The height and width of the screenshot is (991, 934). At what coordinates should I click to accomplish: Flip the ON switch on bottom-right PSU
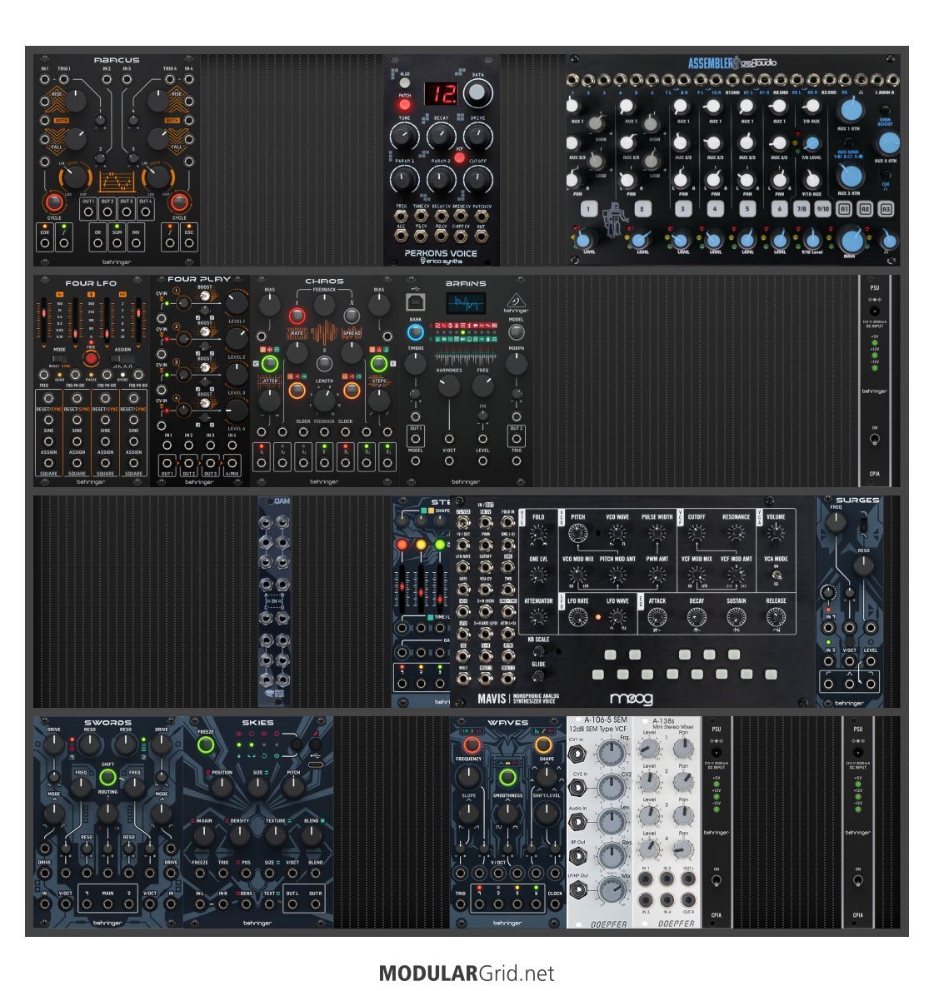pyautogui.click(x=858, y=879)
